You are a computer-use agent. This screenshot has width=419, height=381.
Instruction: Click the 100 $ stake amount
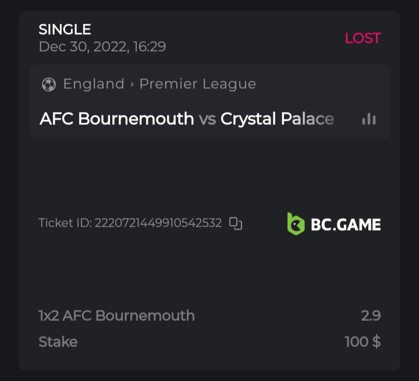363,341
